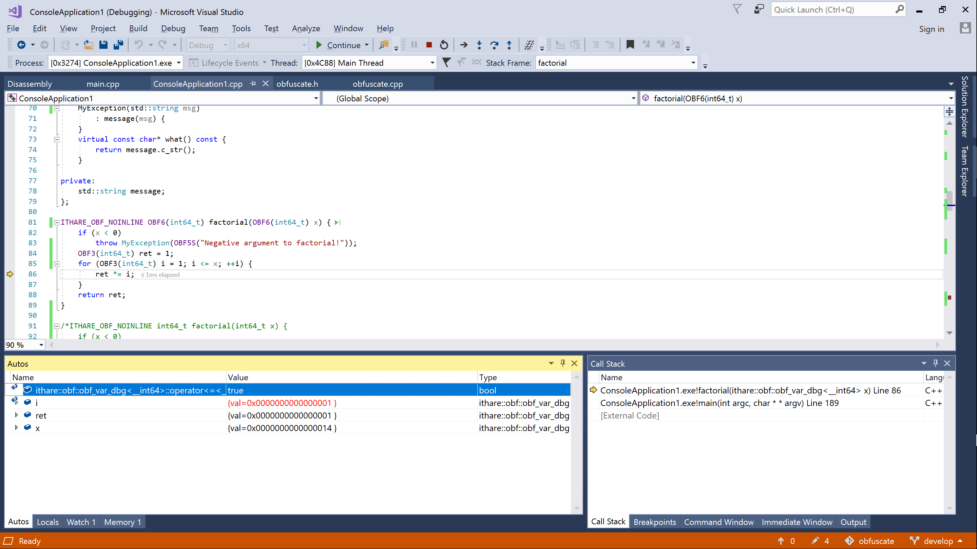This screenshot has height=549, width=977.
Task: Toggle pin on ConsoleApplication1.cpp tab
Action: tap(253, 83)
